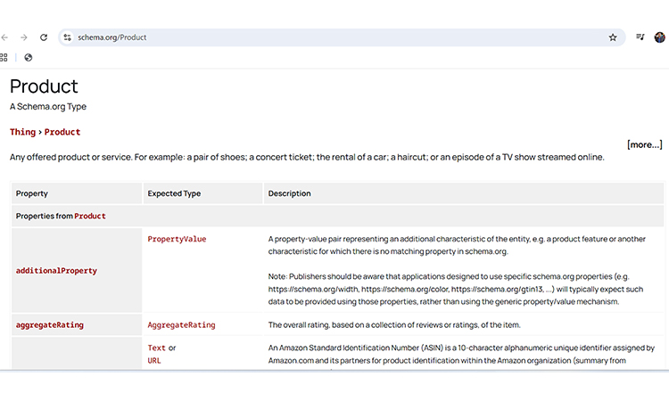Open the aggregateRating property link

pos(49,325)
